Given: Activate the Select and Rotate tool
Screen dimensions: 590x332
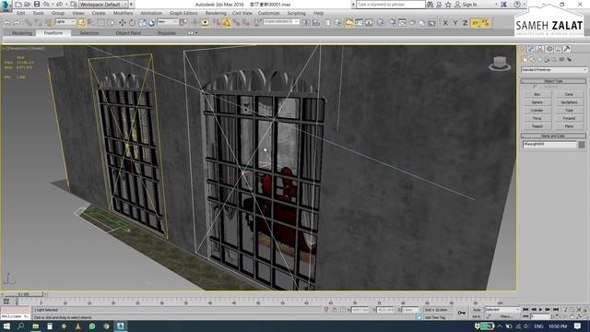Looking at the screenshot, I should coord(132,23).
